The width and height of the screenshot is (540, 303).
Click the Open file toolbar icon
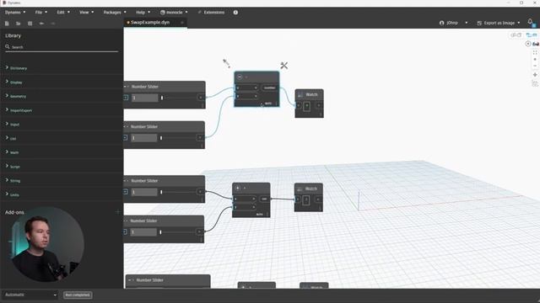tap(19, 24)
